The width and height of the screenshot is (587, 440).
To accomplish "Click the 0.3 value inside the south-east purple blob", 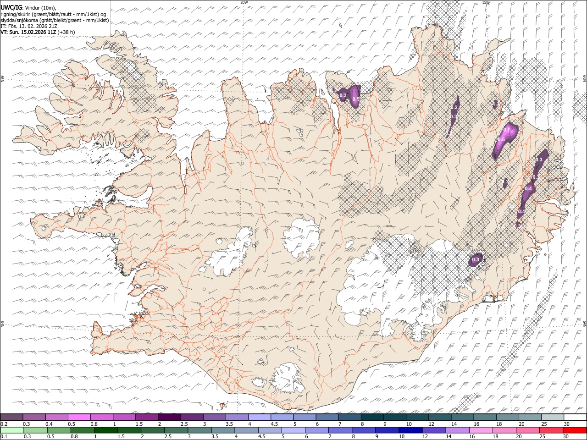I will (476, 260).
